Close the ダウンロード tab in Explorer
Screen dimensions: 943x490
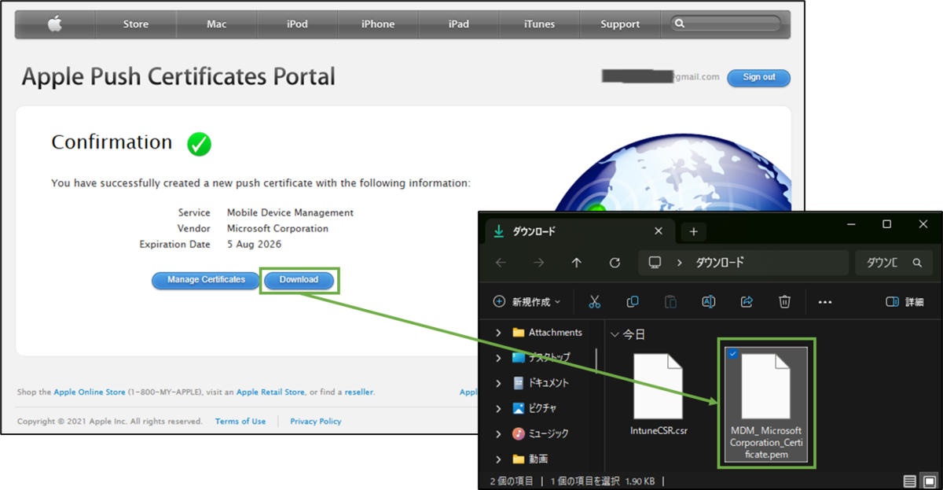pyautogui.click(x=659, y=231)
